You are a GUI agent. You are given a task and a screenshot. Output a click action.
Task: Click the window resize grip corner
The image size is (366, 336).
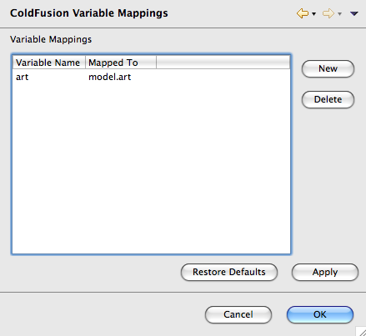[x=361, y=331]
